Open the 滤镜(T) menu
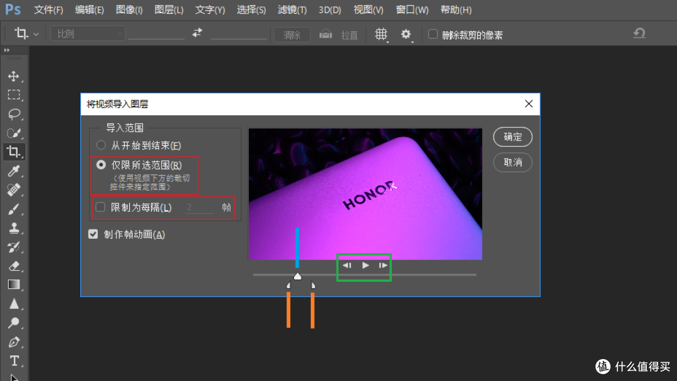Image resolution: width=677 pixels, height=381 pixels. 292,9
